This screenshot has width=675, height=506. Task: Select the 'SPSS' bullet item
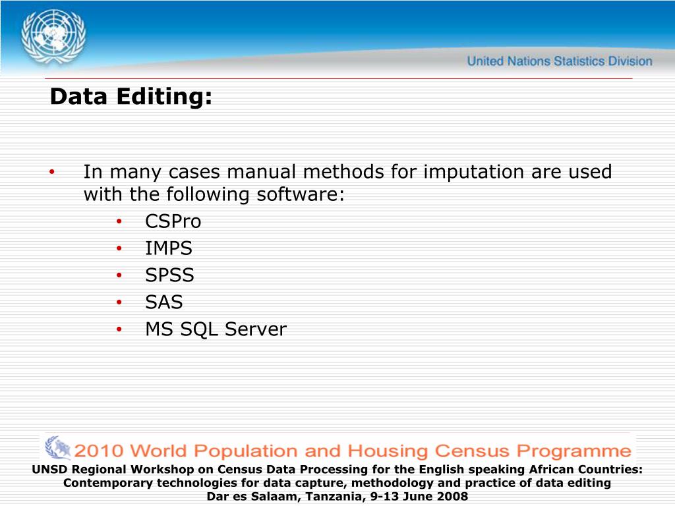[x=169, y=275]
